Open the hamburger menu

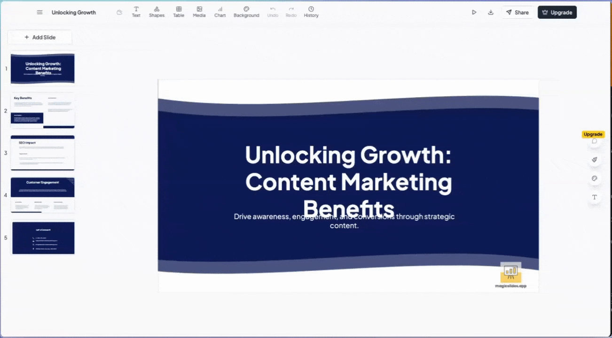tap(40, 12)
